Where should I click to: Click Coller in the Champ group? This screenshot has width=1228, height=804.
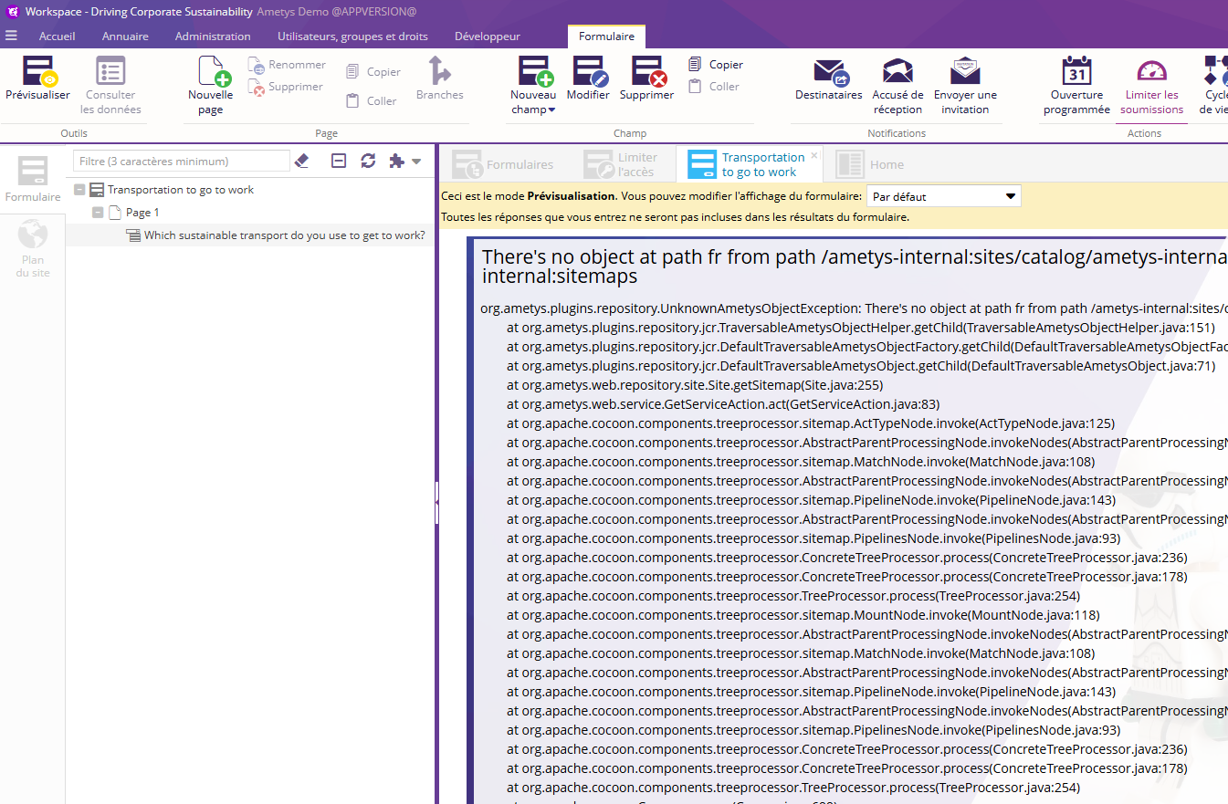pyautogui.click(x=713, y=87)
